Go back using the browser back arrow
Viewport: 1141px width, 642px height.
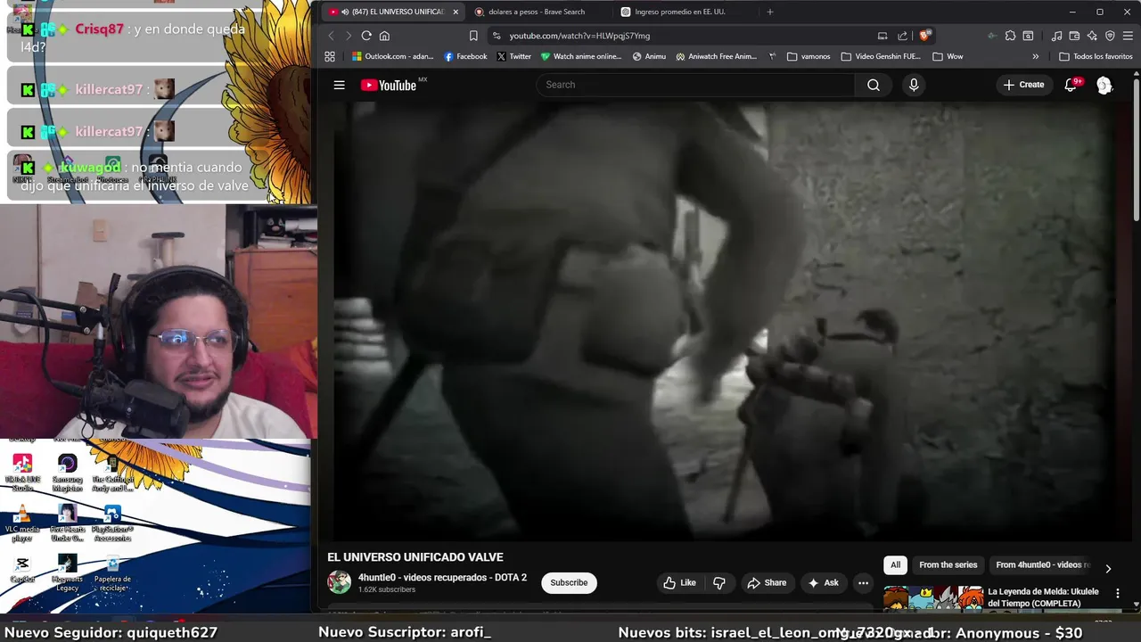click(x=331, y=36)
